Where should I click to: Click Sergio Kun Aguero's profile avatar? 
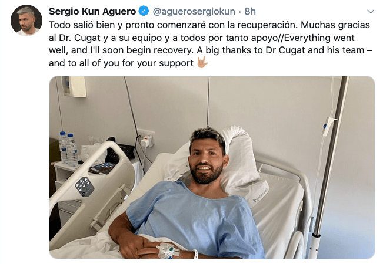click(x=26, y=21)
